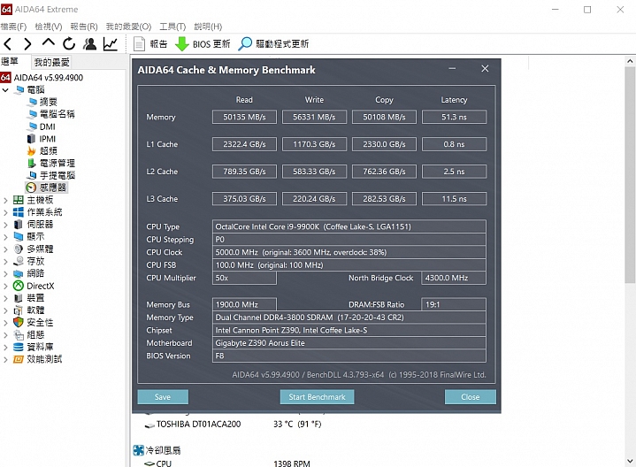636x467 pixels.
Task: Select the 電源管理 battery icon item
Action: (31, 163)
